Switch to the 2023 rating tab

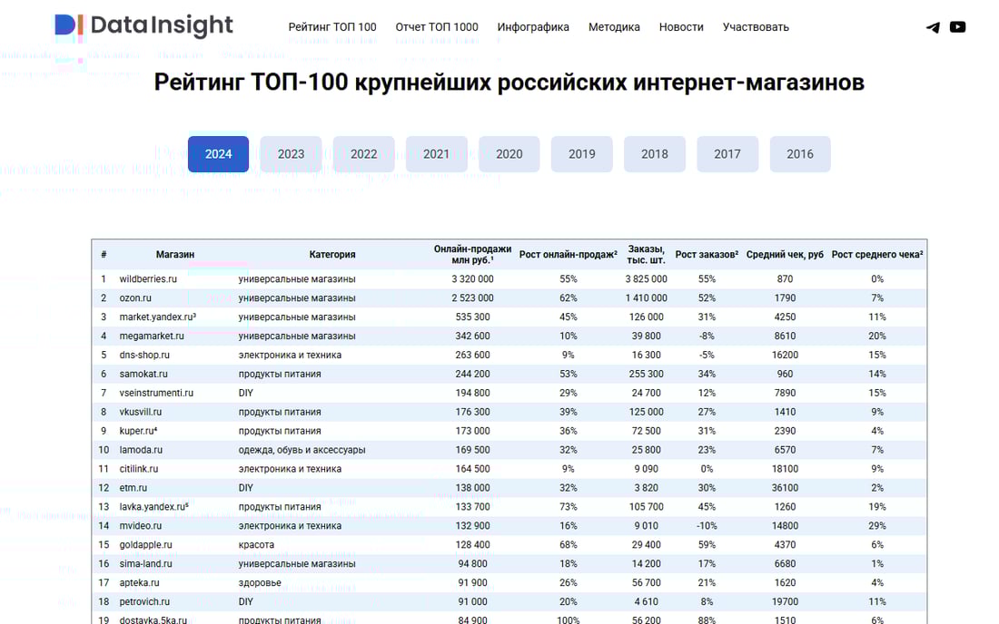291,154
